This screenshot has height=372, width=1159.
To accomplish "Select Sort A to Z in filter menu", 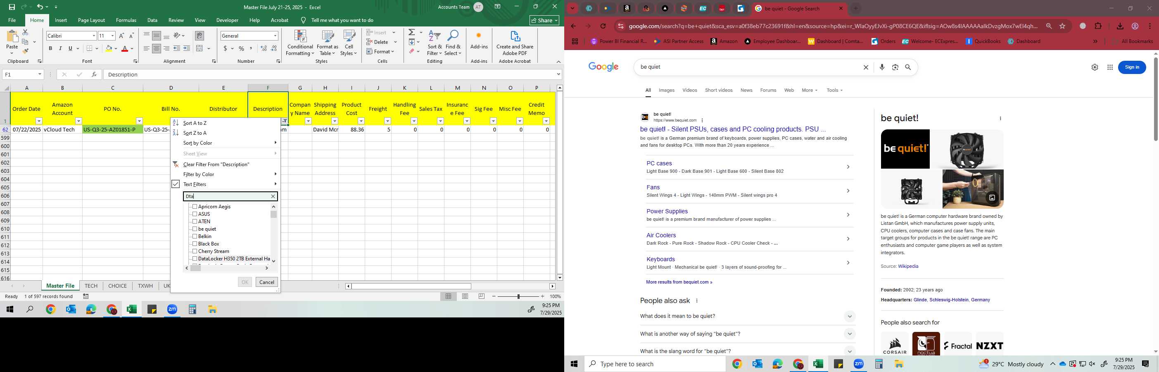I will pyautogui.click(x=195, y=123).
